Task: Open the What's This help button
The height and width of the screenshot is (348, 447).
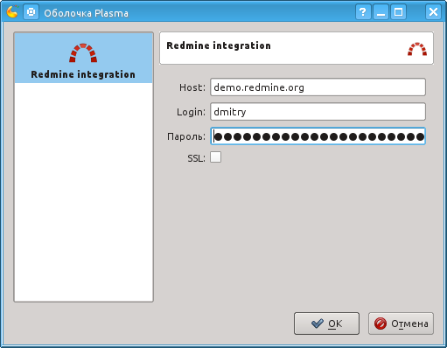Action: (363, 12)
